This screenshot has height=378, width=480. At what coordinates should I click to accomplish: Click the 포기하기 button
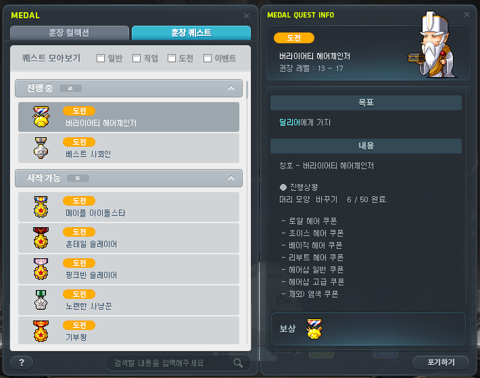click(441, 362)
